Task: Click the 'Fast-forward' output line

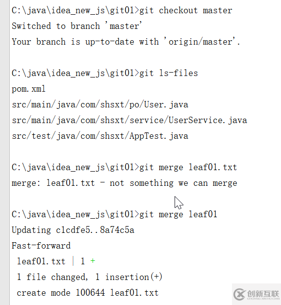Action: (41, 246)
